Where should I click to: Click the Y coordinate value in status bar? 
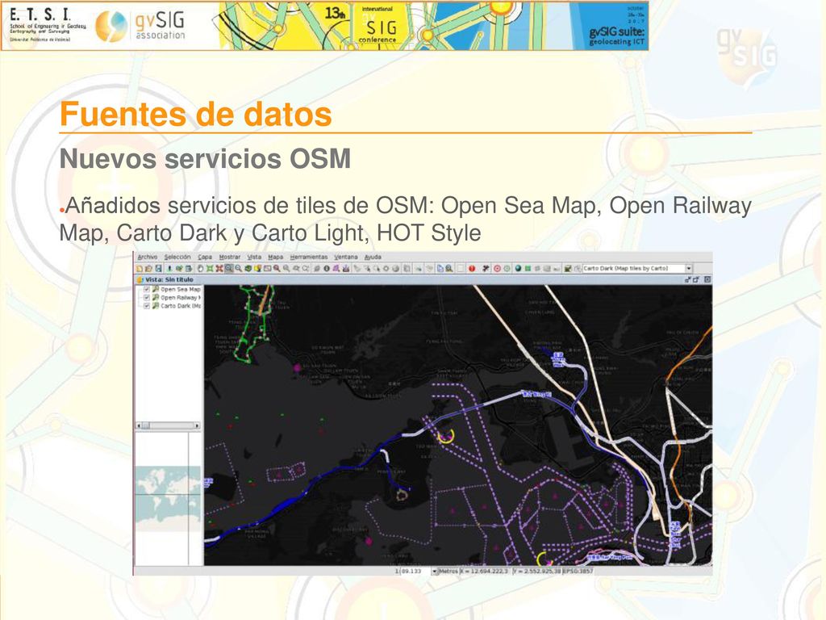pyautogui.click(x=536, y=571)
